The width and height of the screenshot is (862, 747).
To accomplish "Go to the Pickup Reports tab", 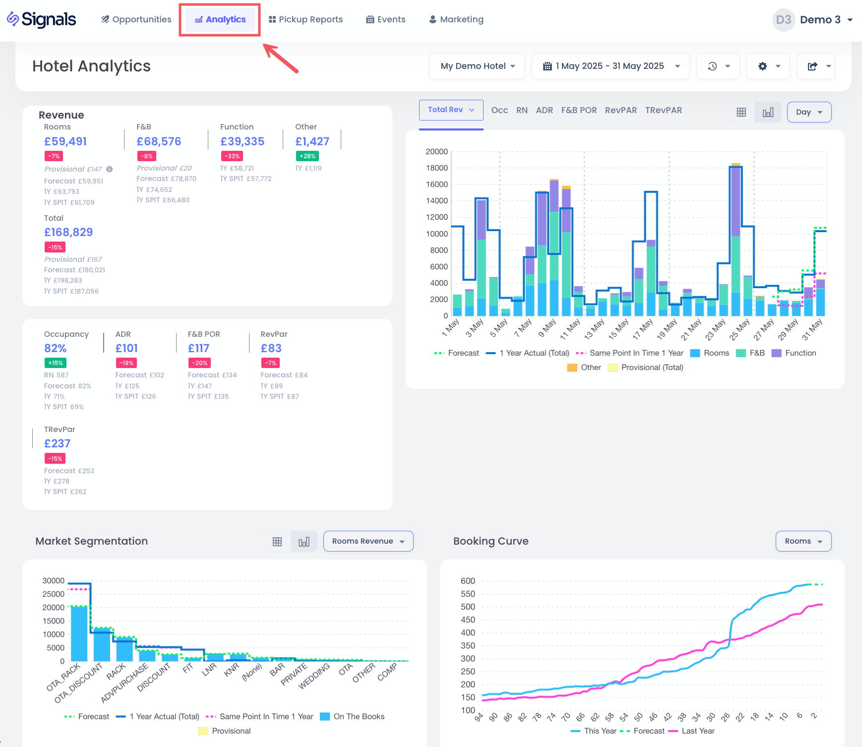I will [x=306, y=19].
